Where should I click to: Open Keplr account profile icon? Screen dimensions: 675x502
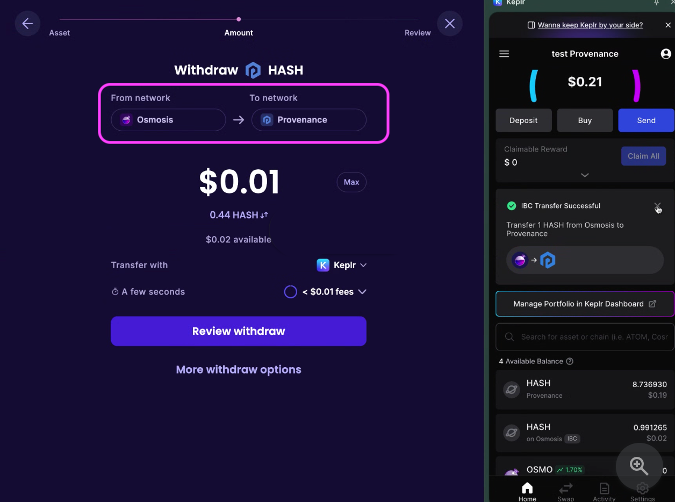(x=666, y=54)
